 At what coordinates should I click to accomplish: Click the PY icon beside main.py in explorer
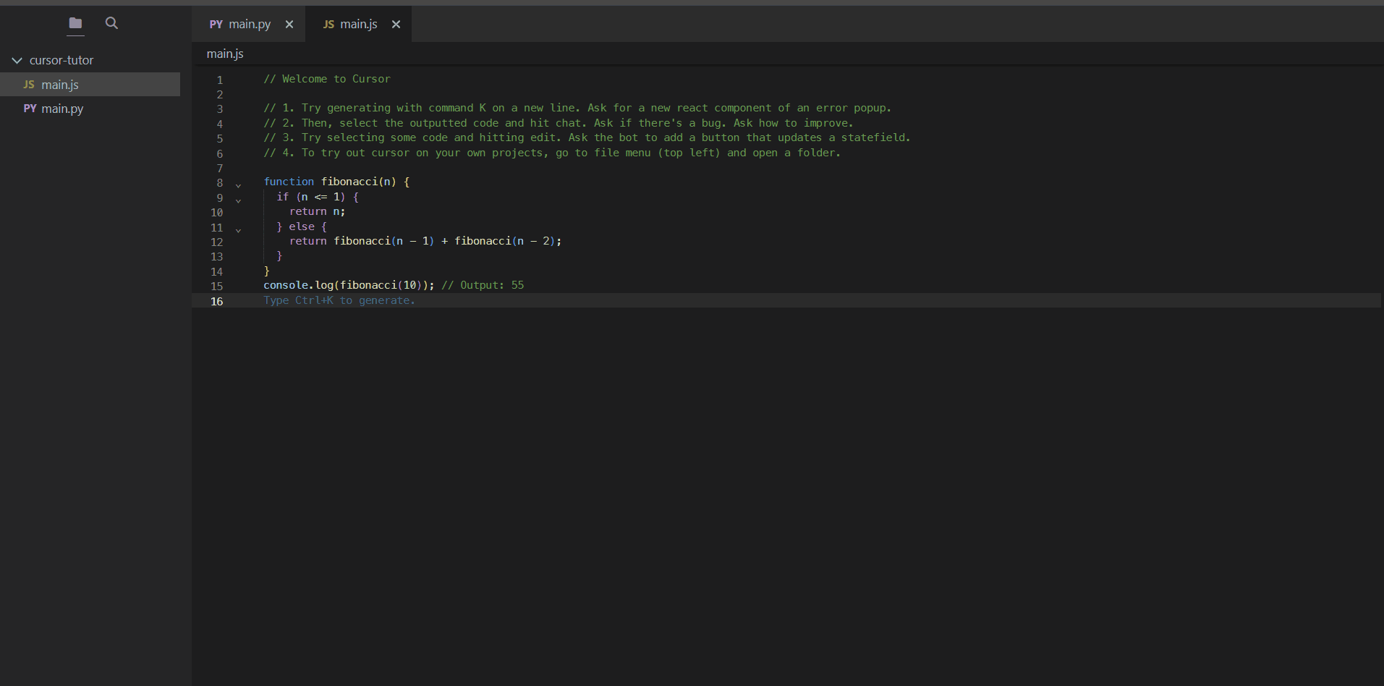click(29, 109)
